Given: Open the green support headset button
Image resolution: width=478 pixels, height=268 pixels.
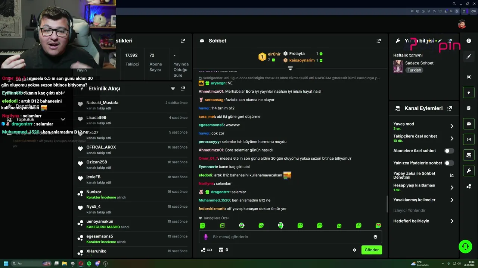Looking at the screenshot, I should click(x=465, y=246).
